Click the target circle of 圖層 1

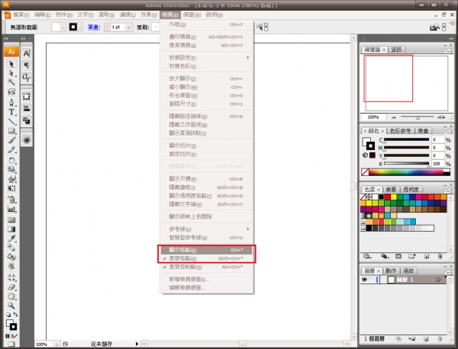(438, 280)
